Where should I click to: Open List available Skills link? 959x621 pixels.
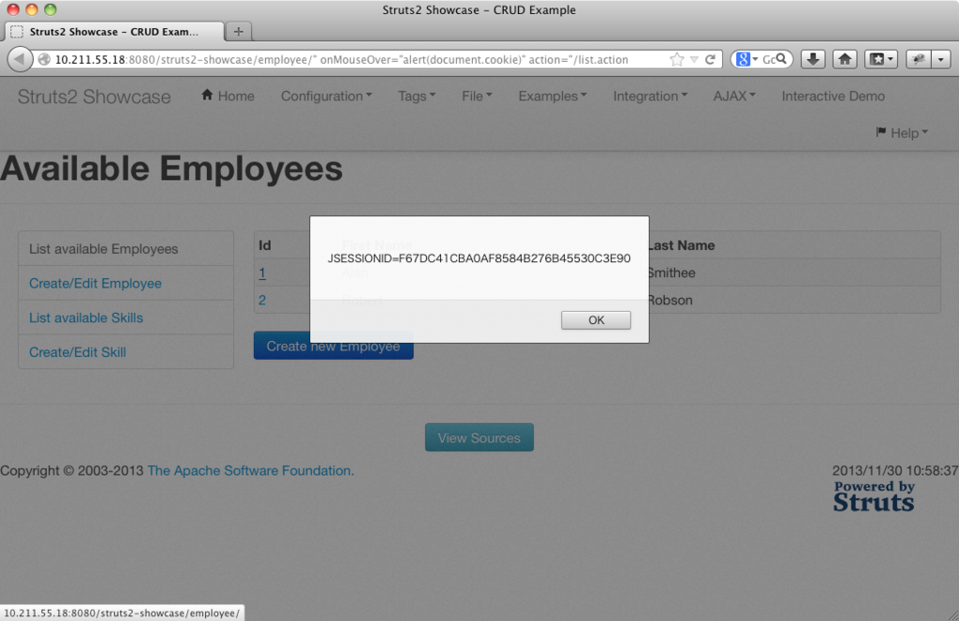(x=85, y=318)
